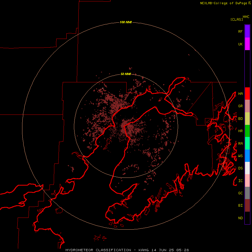Click the RA legend label

pos(240,144)
